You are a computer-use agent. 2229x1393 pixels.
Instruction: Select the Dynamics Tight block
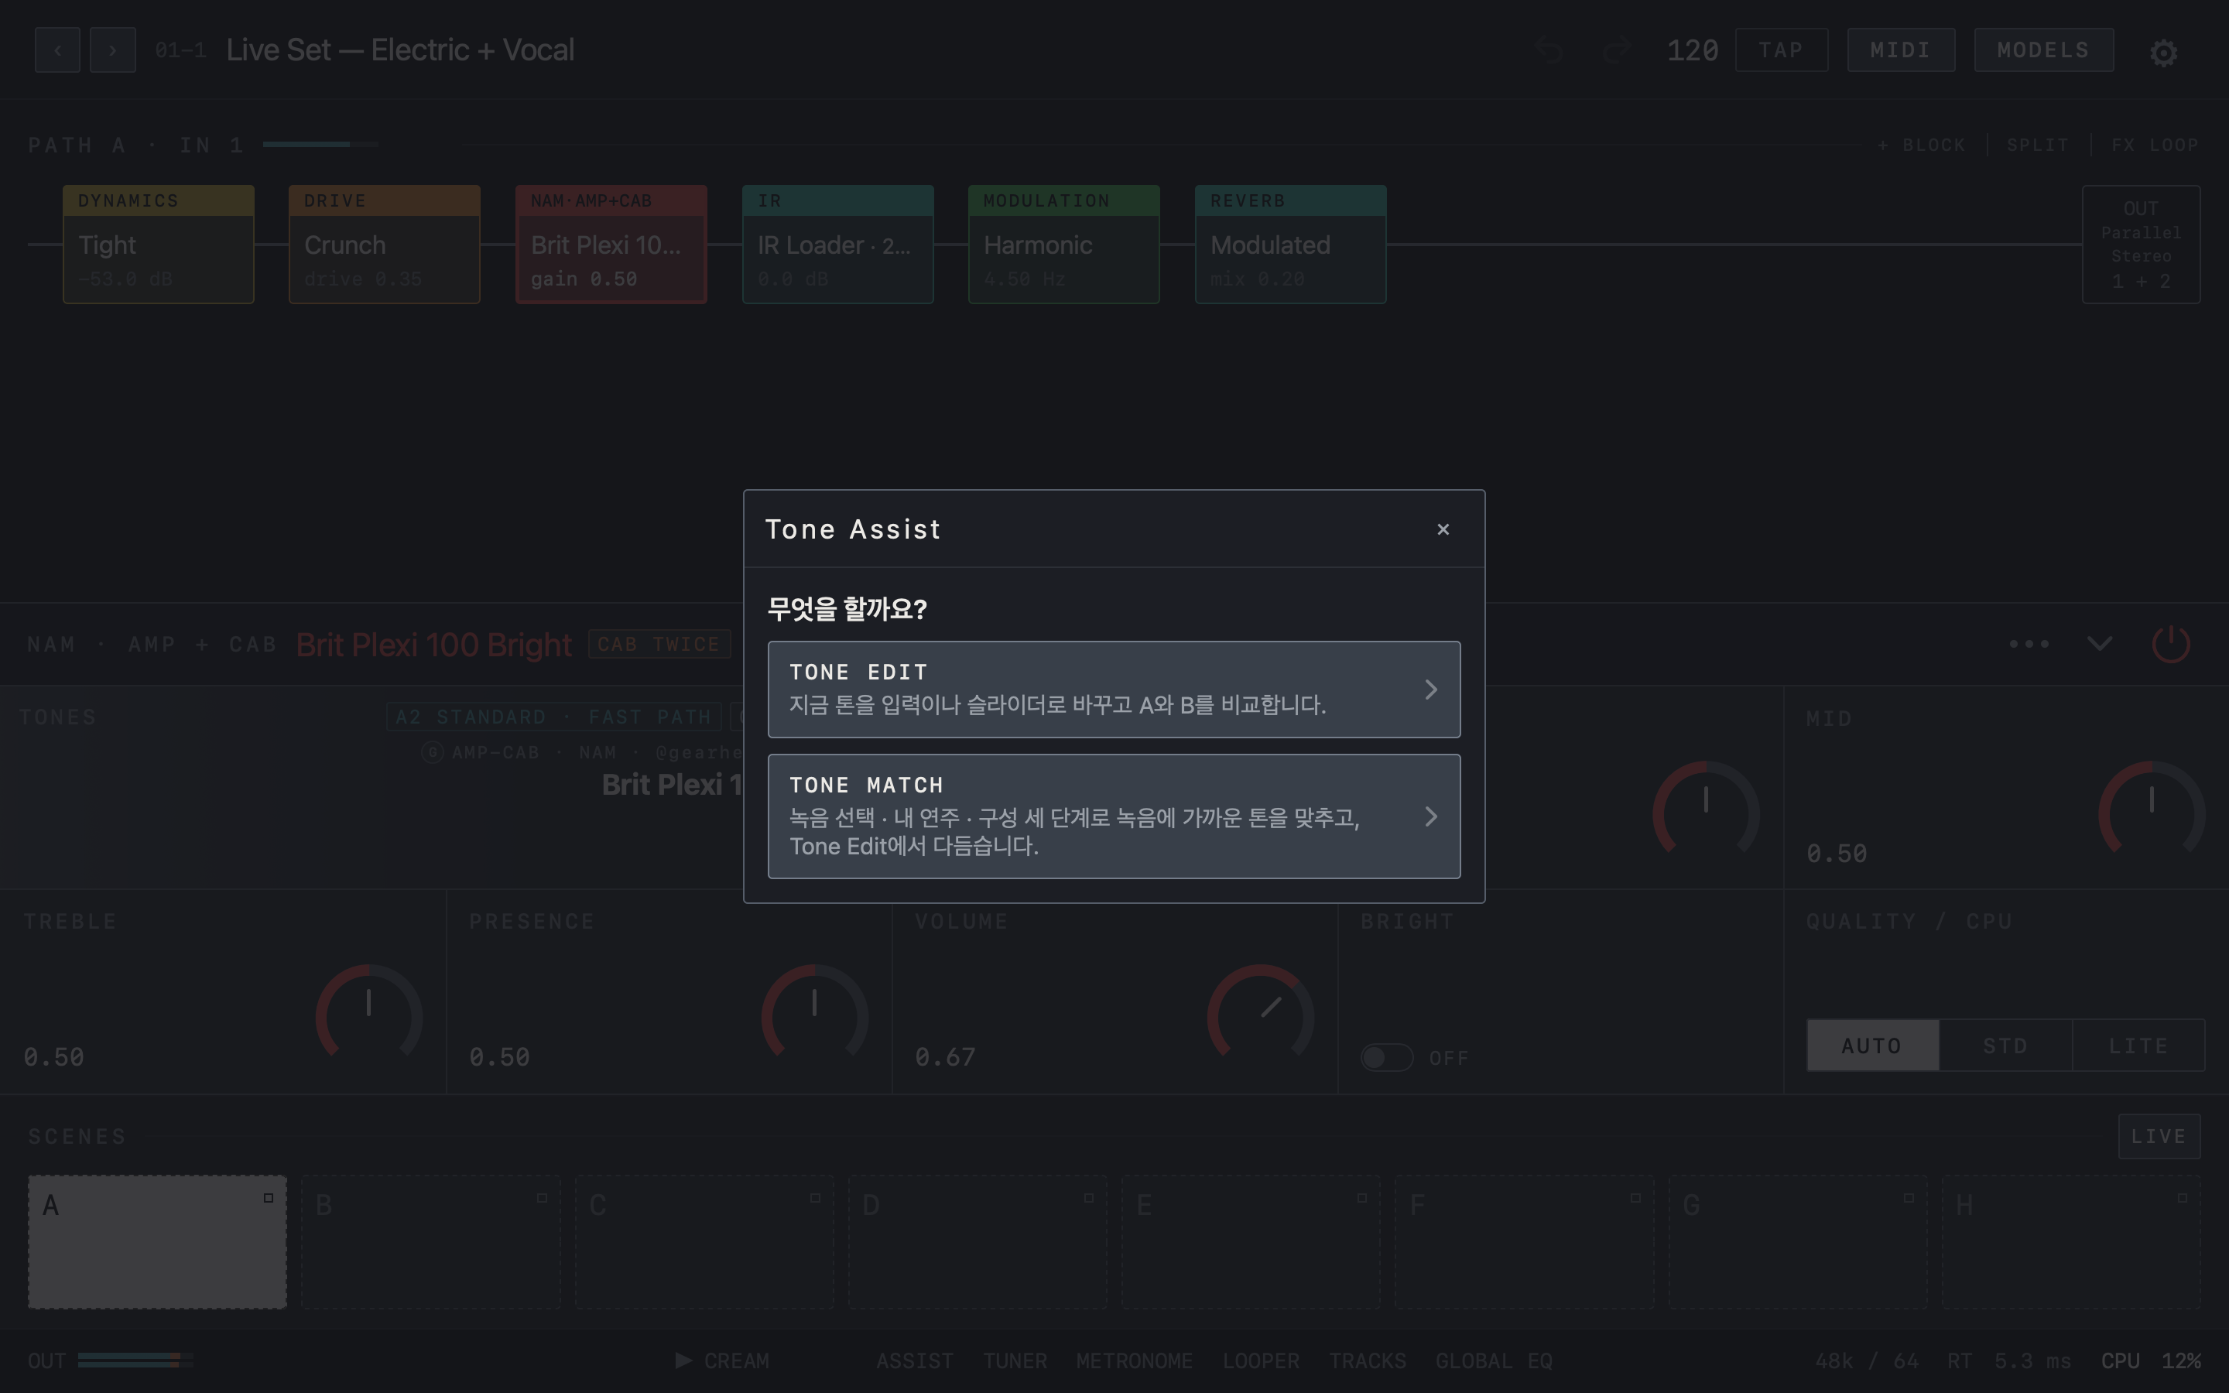159,244
